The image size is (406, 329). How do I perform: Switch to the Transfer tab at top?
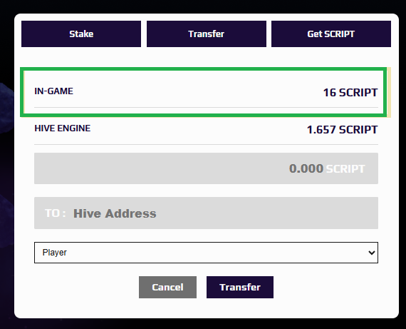[x=207, y=34]
